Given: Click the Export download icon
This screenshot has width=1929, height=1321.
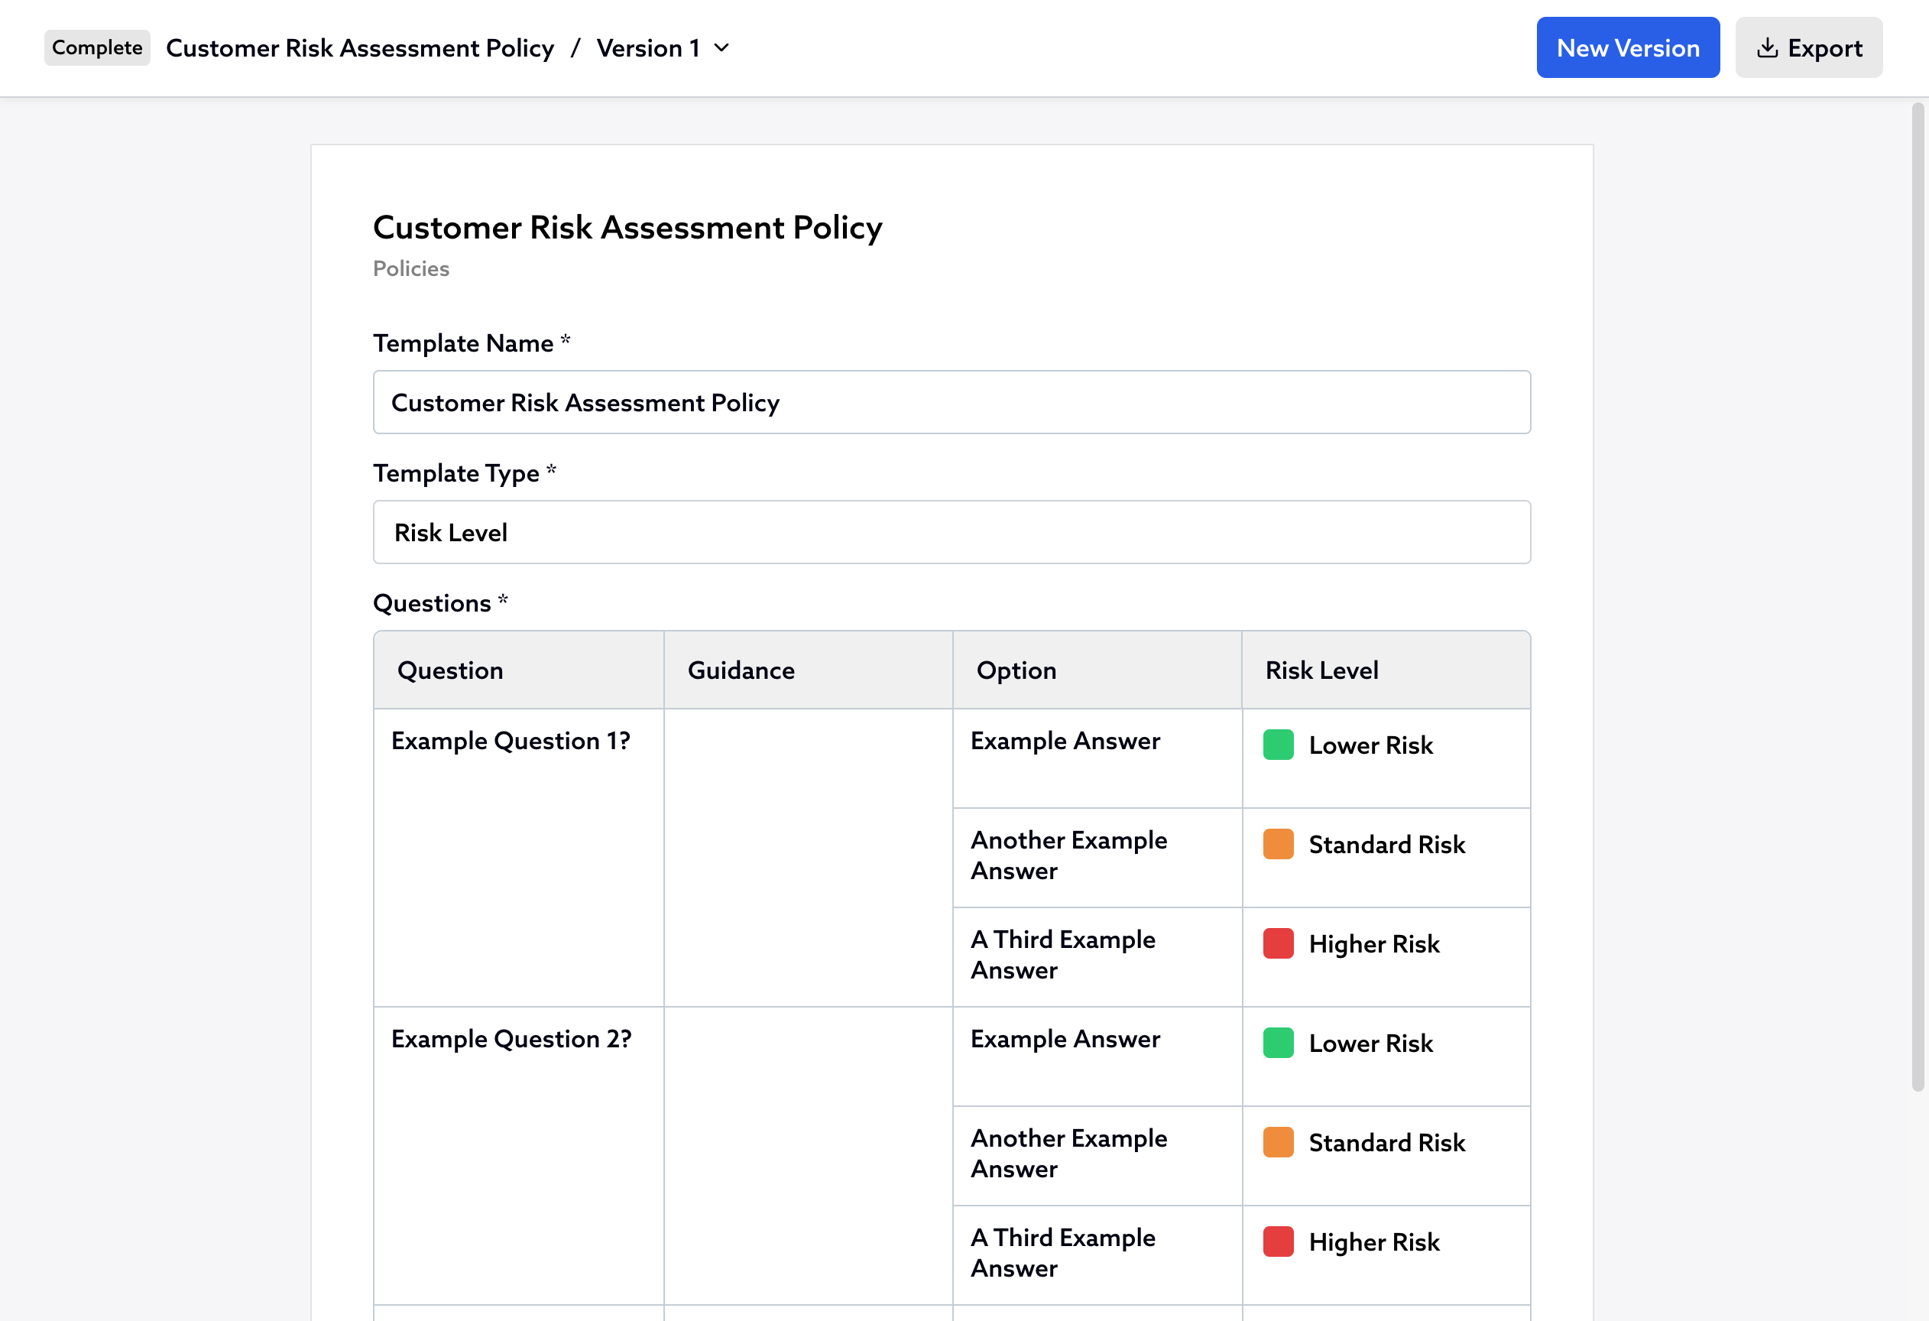Looking at the screenshot, I should tap(1766, 48).
